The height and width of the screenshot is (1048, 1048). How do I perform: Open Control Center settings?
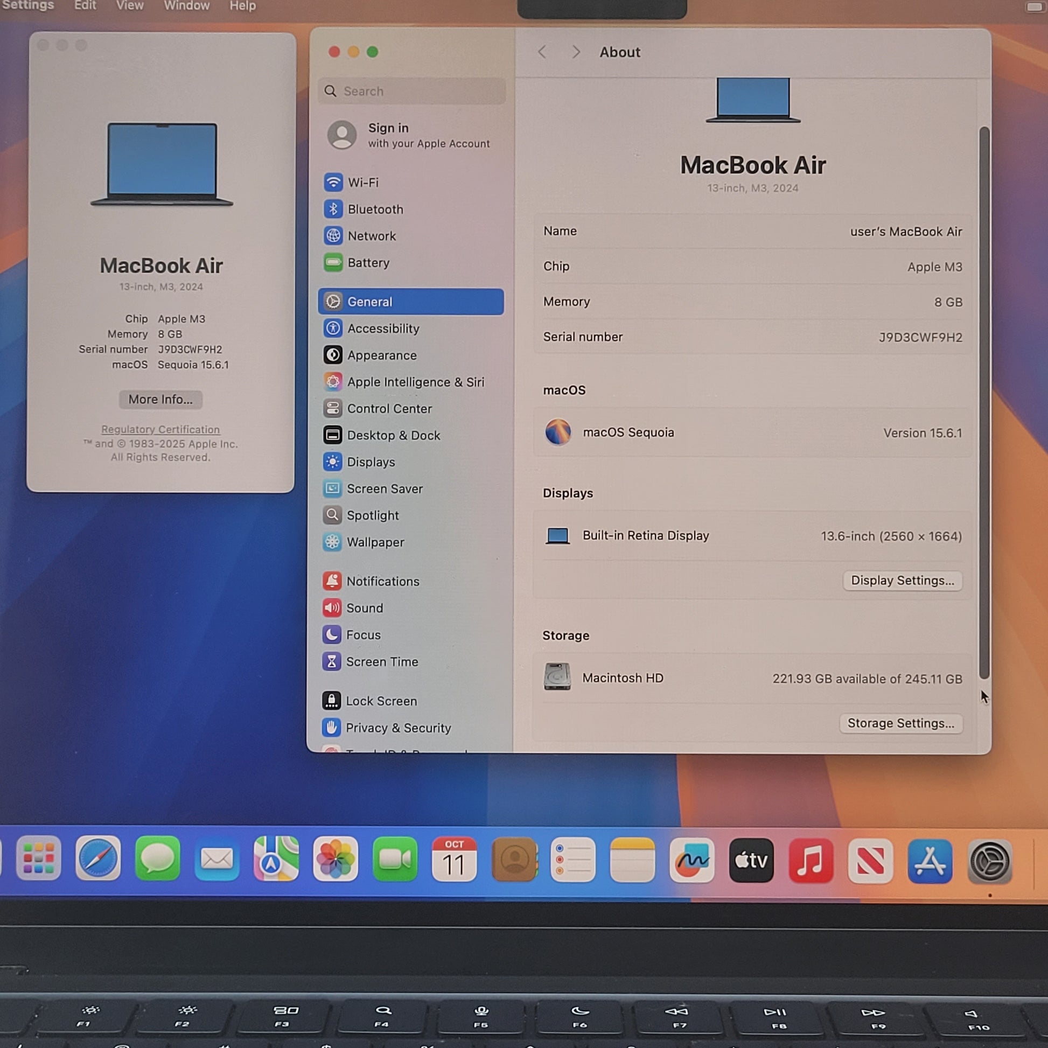tap(389, 408)
